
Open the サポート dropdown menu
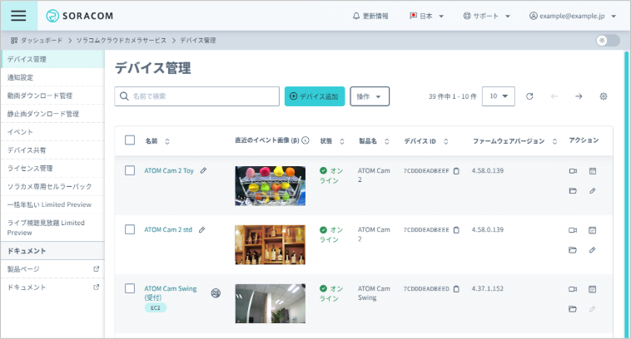(x=489, y=16)
